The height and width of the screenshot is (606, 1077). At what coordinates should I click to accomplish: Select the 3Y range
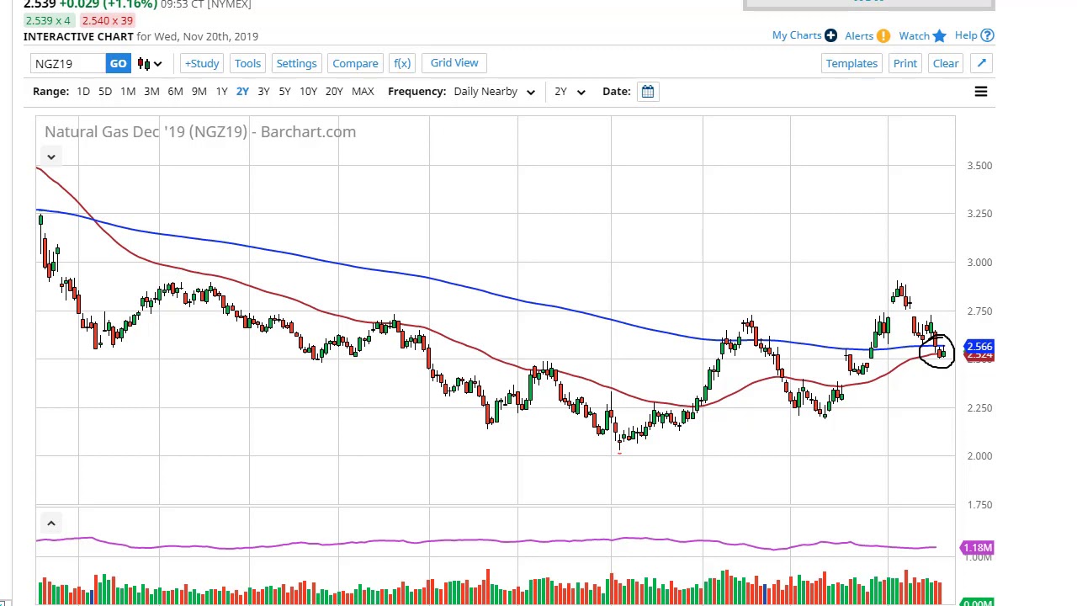click(x=263, y=91)
